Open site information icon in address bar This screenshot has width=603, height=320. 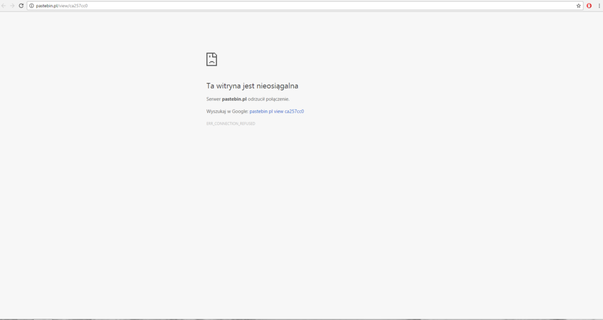tap(31, 6)
